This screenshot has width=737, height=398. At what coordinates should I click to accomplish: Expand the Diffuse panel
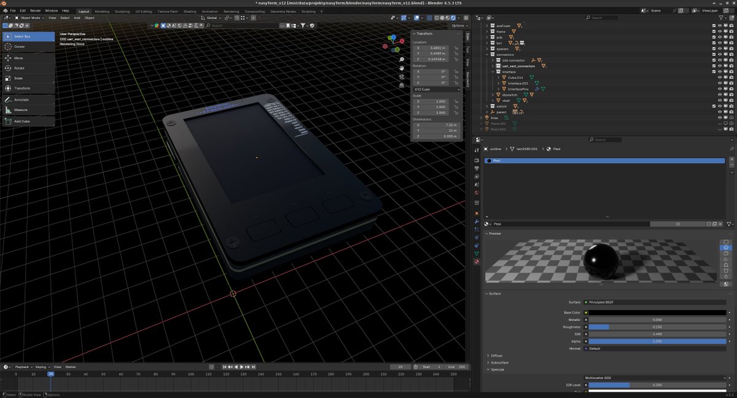pyautogui.click(x=495, y=356)
